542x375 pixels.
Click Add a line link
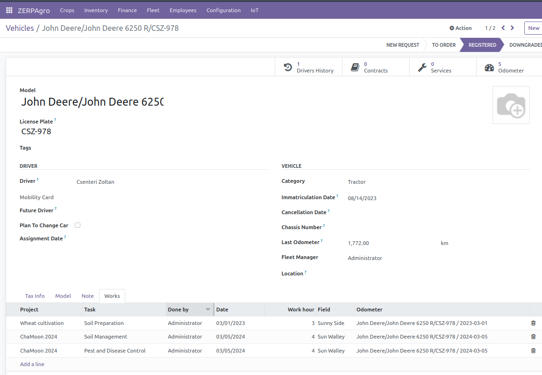click(32, 364)
